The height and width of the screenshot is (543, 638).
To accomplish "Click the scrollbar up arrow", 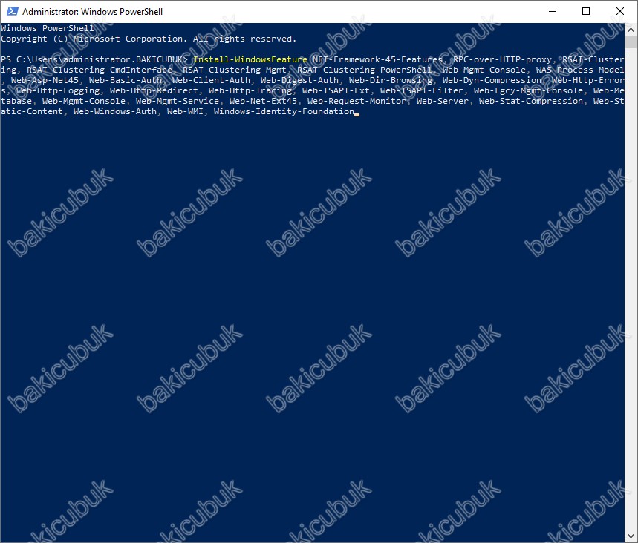I will [631, 29].
